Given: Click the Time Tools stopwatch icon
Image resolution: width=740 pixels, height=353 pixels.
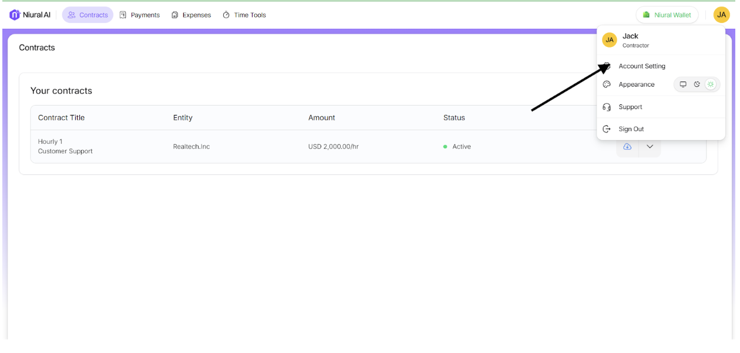Looking at the screenshot, I should [226, 15].
